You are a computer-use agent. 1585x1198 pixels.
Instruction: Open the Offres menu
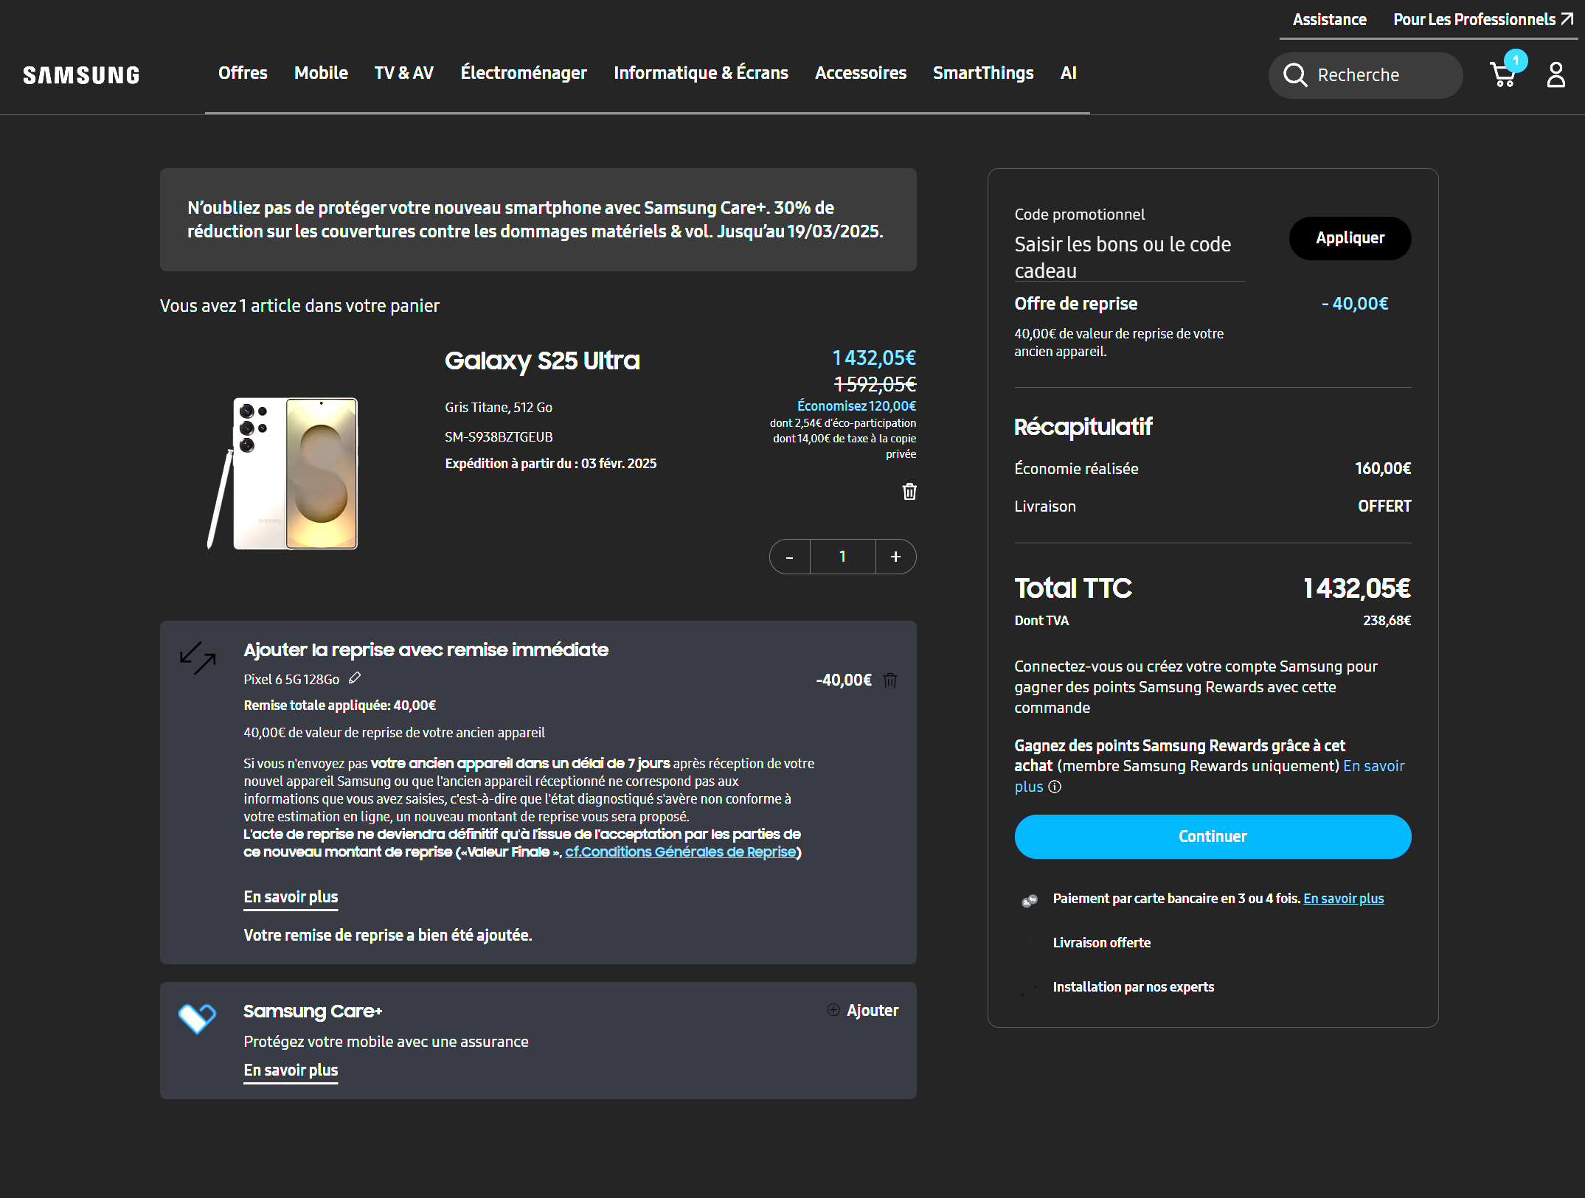tap(243, 73)
